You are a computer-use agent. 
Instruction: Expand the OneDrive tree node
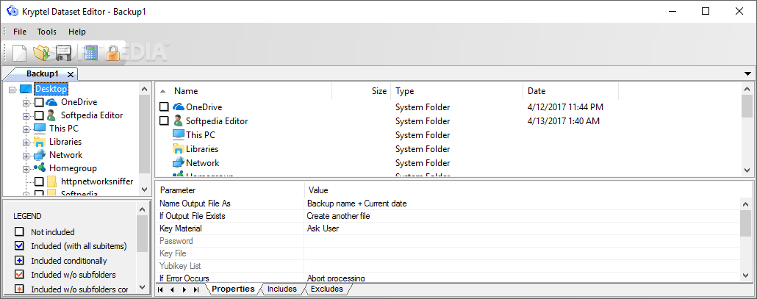tap(26, 103)
